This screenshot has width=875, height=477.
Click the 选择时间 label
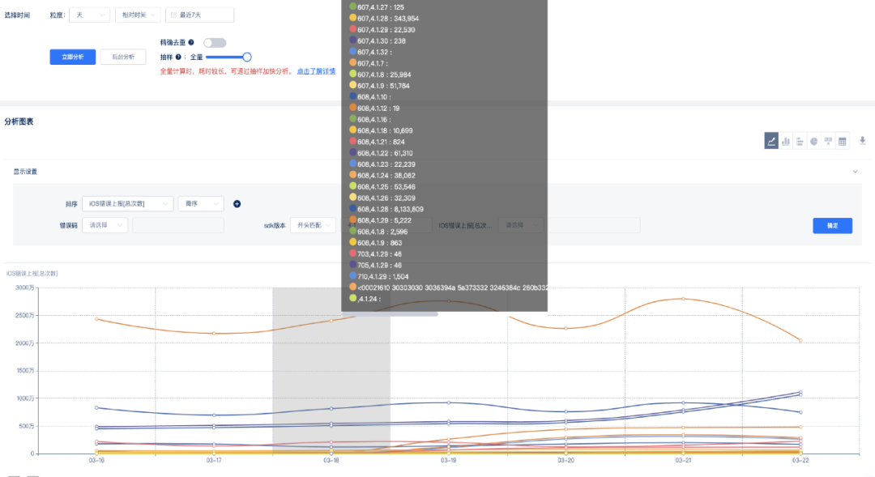tap(17, 15)
